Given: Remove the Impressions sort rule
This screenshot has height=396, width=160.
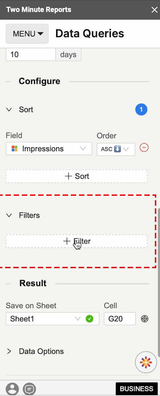Looking at the screenshot, I should (x=144, y=148).
